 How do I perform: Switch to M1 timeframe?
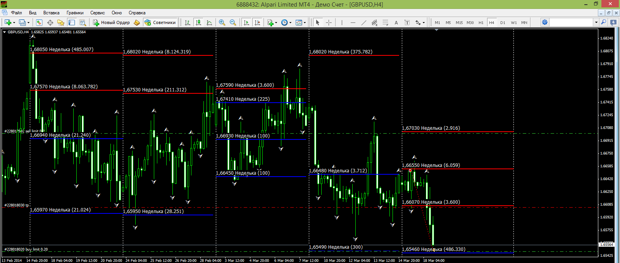coord(437,22)
